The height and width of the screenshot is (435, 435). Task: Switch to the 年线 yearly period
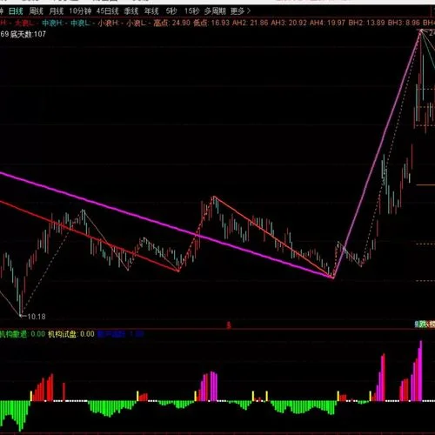pos(151,11)
